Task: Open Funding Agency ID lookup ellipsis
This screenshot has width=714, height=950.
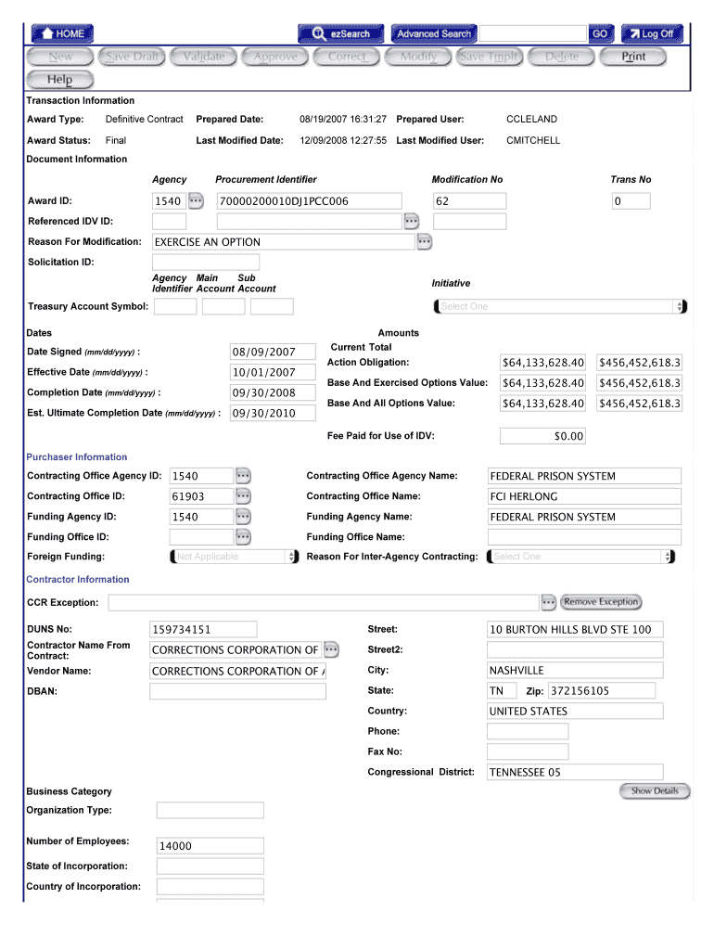Action: (x=243, y=517)
